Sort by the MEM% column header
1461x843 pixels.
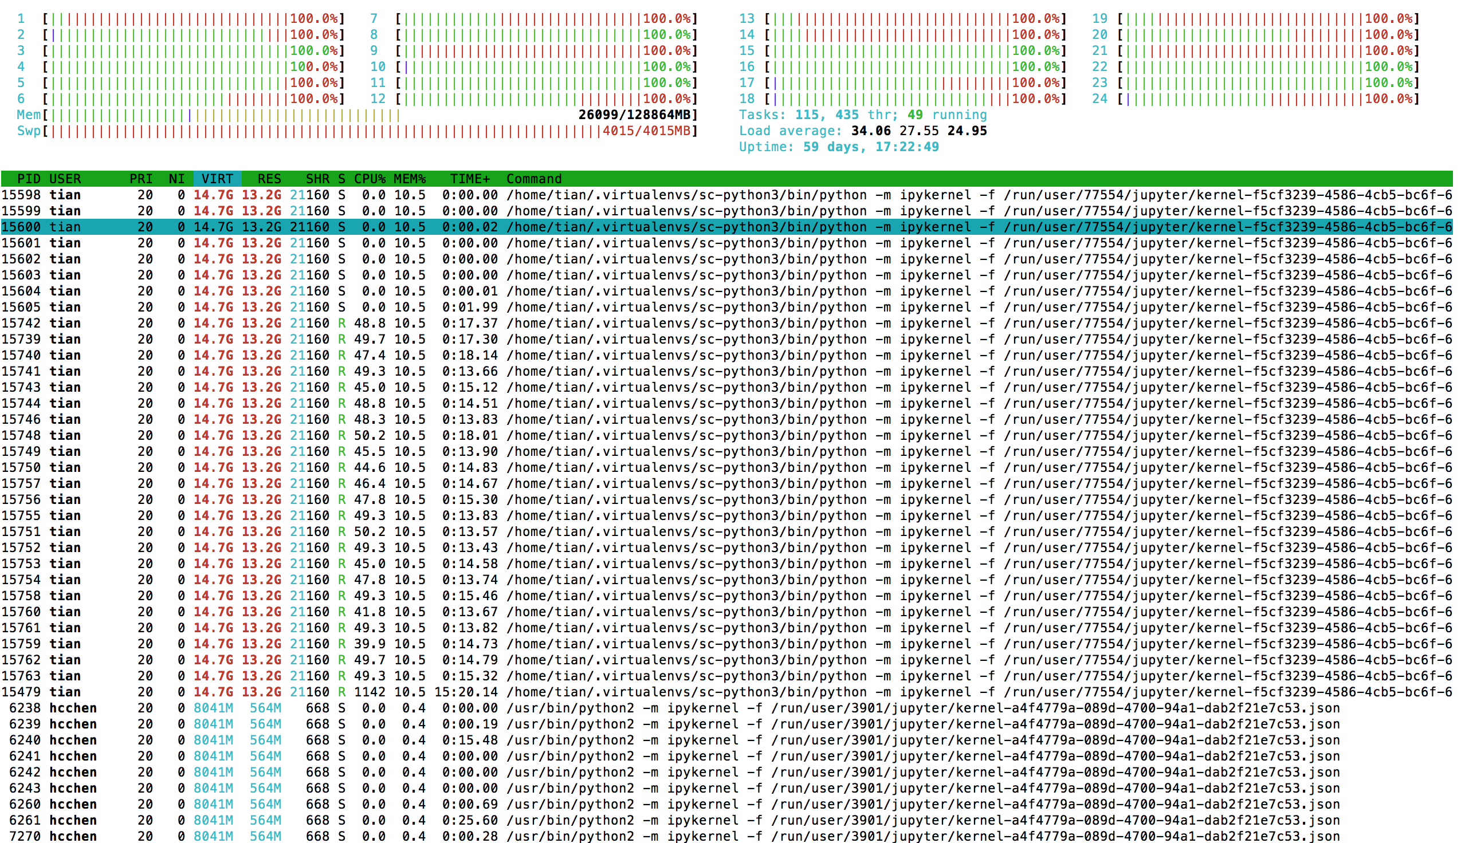click(x=410, y=179)
